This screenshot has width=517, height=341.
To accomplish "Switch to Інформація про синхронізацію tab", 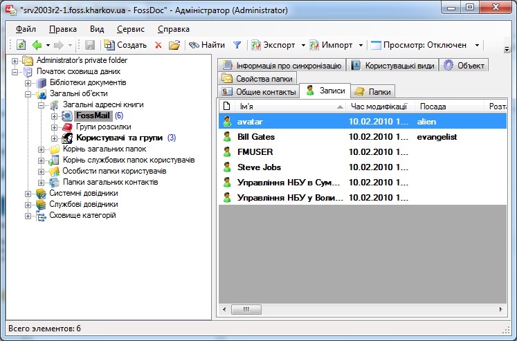I will tap(282, 65).
